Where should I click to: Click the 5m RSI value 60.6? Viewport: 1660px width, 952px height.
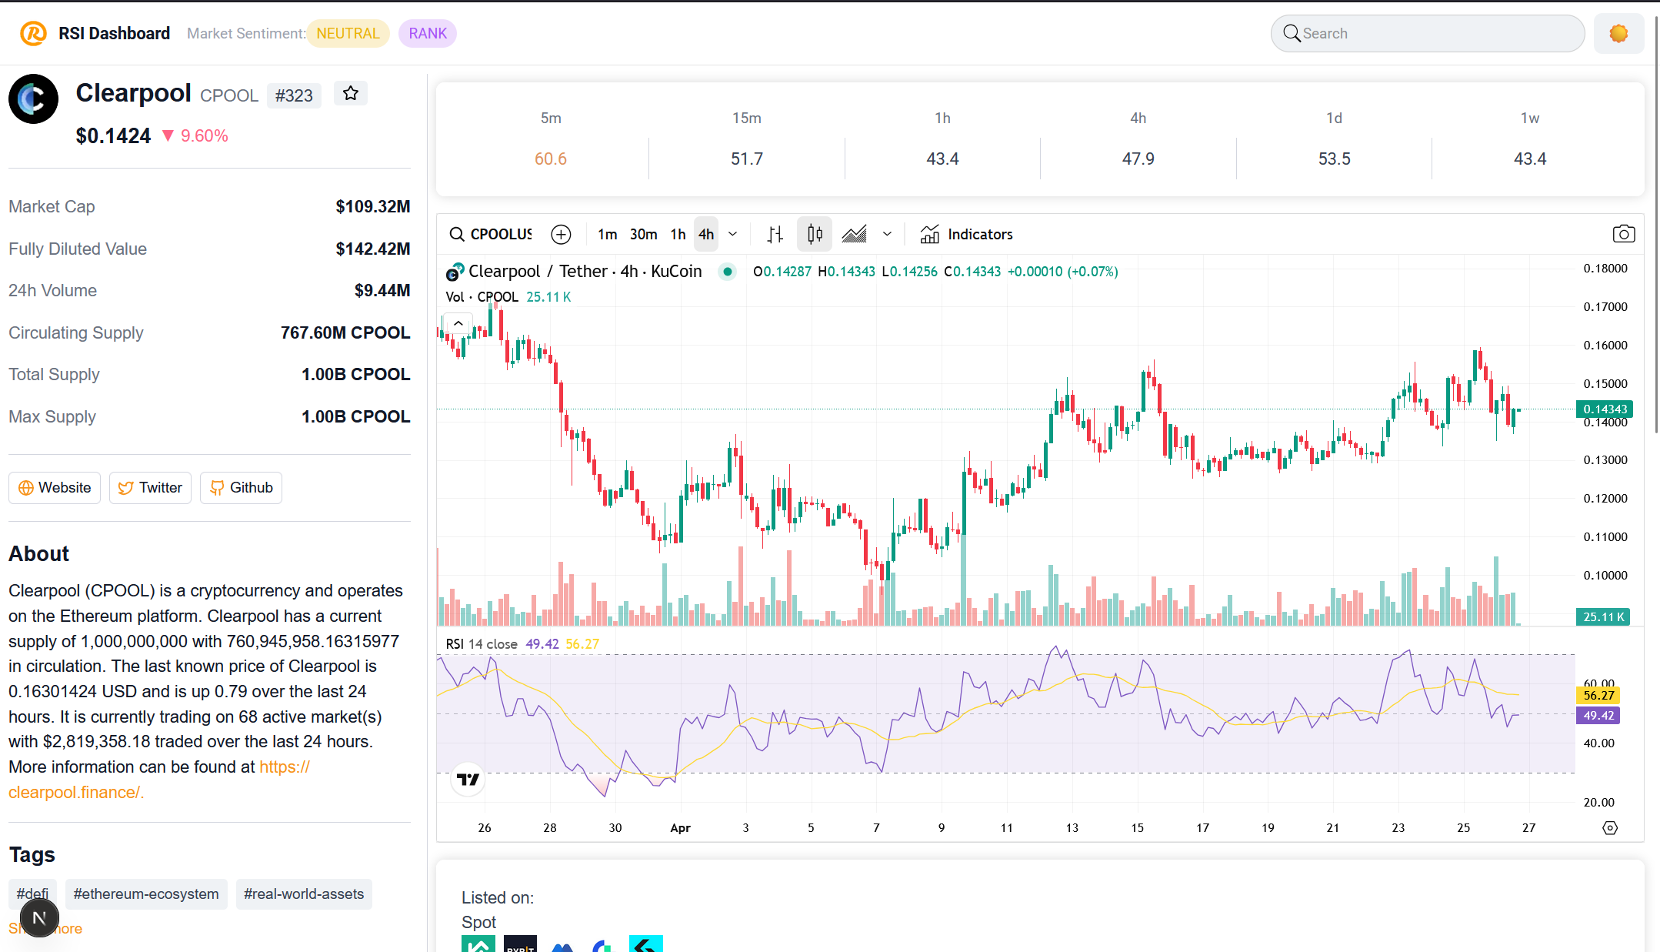[x=551, y=159]
